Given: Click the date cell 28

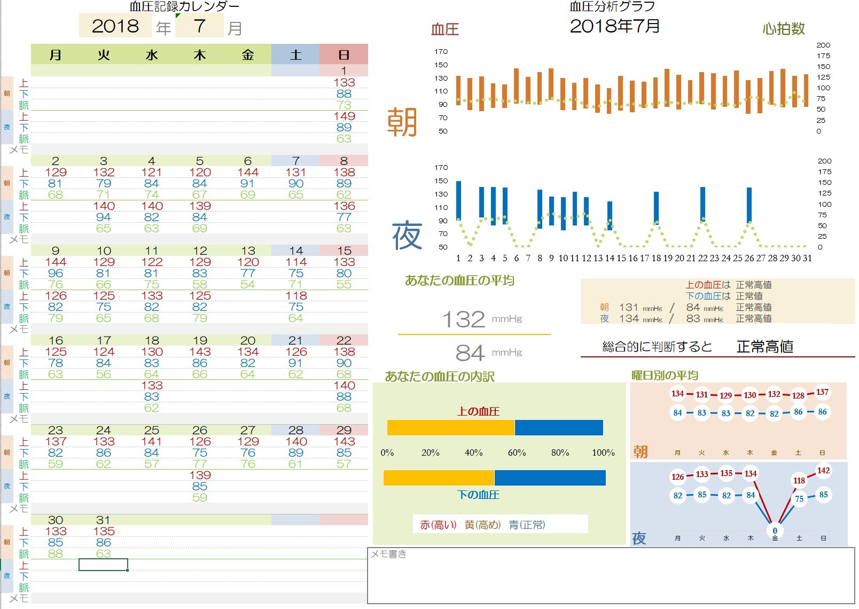Looking at the screenshot, I should click(x=296, y=430).
